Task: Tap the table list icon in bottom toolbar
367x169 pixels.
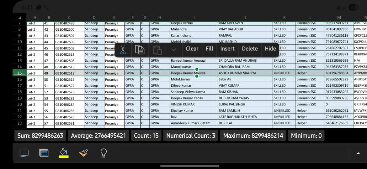Action: (x=44, y=153)
